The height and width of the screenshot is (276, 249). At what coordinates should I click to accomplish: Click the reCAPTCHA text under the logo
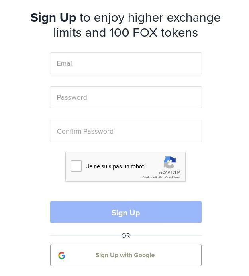169,173
